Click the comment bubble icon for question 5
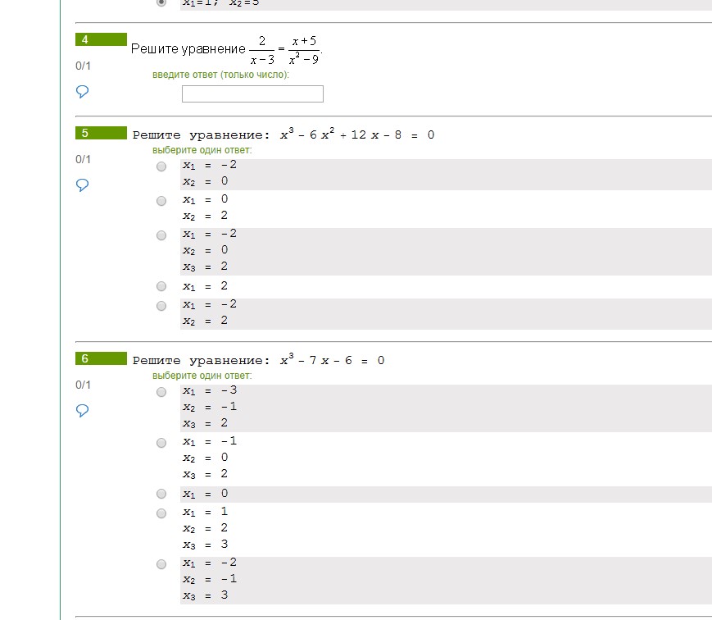This screenshot has height=620, width=712. [x=82, y=185]
